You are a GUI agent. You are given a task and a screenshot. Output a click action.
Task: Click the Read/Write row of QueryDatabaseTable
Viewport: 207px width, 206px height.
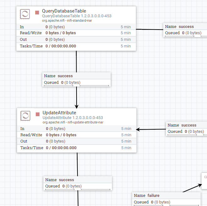[x=76, y=33]
